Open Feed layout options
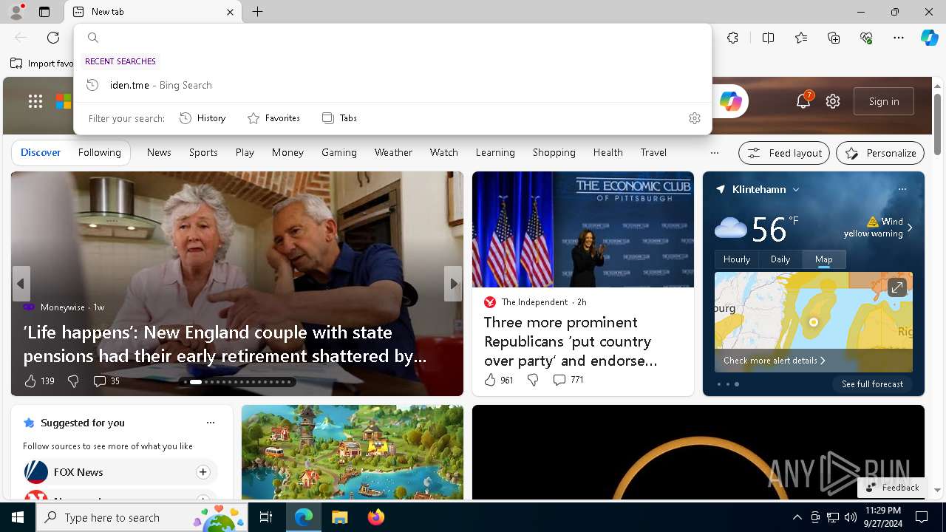Image resolution: width=946 pixels, height=532 pixels. pos(784,153)
